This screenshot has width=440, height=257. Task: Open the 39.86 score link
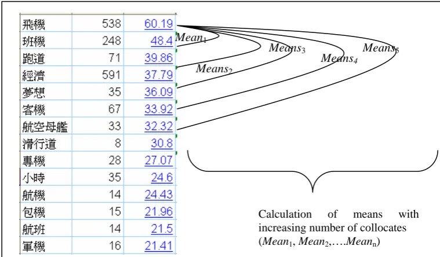point(158,58)
